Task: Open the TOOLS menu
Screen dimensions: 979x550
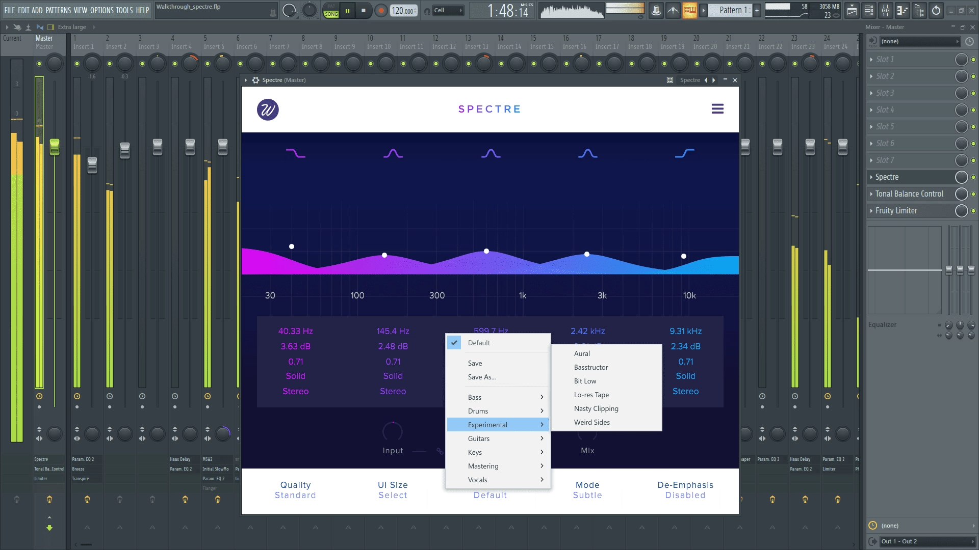Action: [124, 10]
